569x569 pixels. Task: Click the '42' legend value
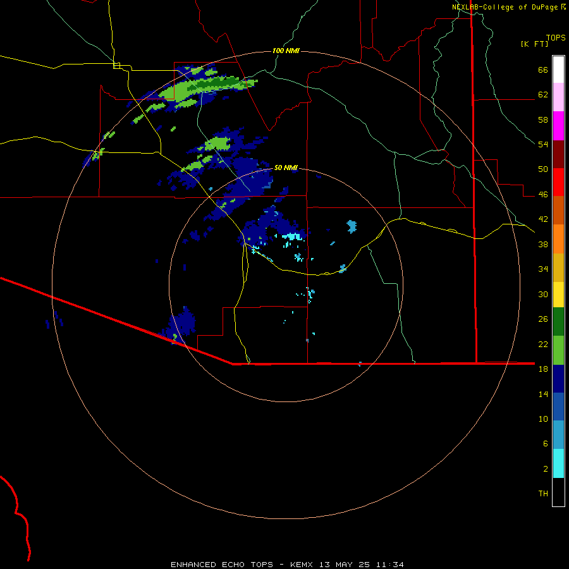click(x=543, y=219)
